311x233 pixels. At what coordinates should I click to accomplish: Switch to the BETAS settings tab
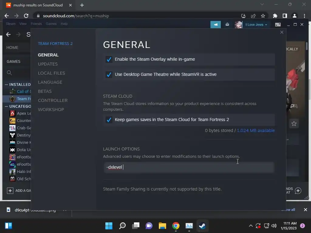[x=45, y=91]
